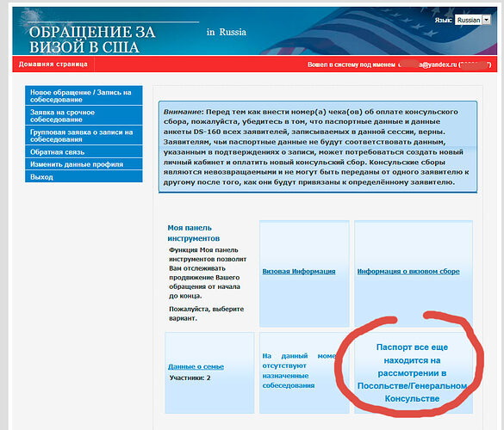Open the Russian language dropdown arrow
Image resolution: width=504 pixels, height=430 pixels.
click(487, 20)
